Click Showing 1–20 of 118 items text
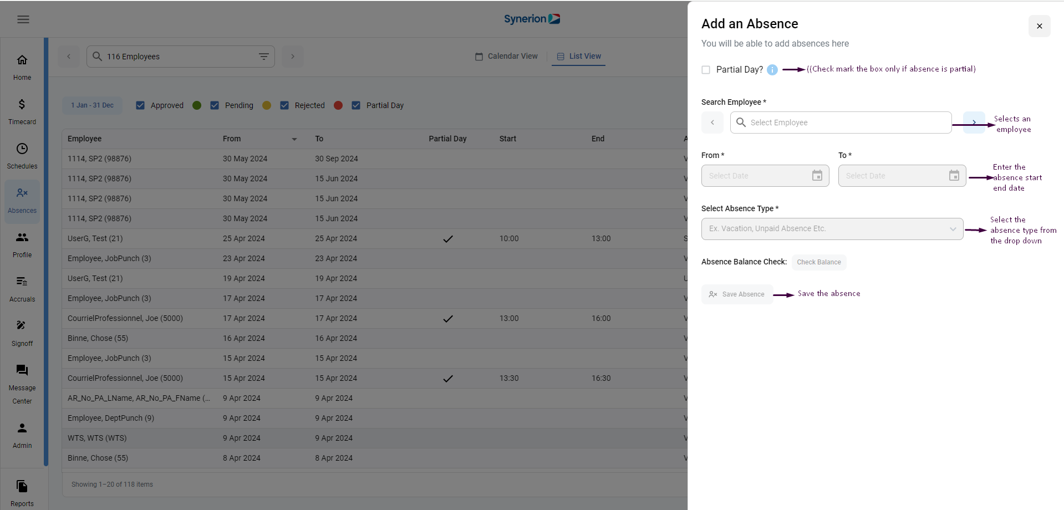The width and height of the screenshot is (1064, 510). click(112, 484)
